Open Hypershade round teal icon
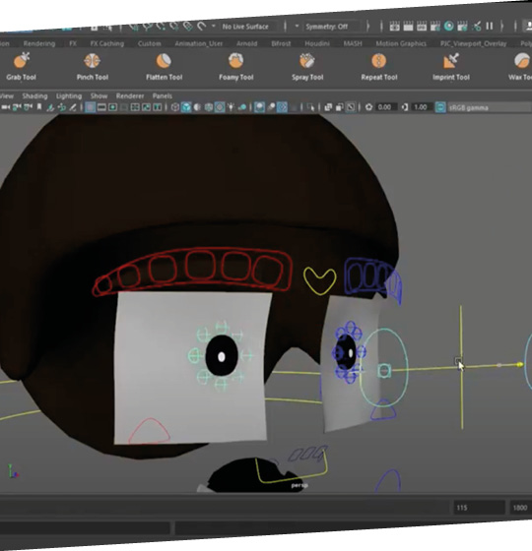The height and width of the screenshot is (551, 532). [448, 26]
